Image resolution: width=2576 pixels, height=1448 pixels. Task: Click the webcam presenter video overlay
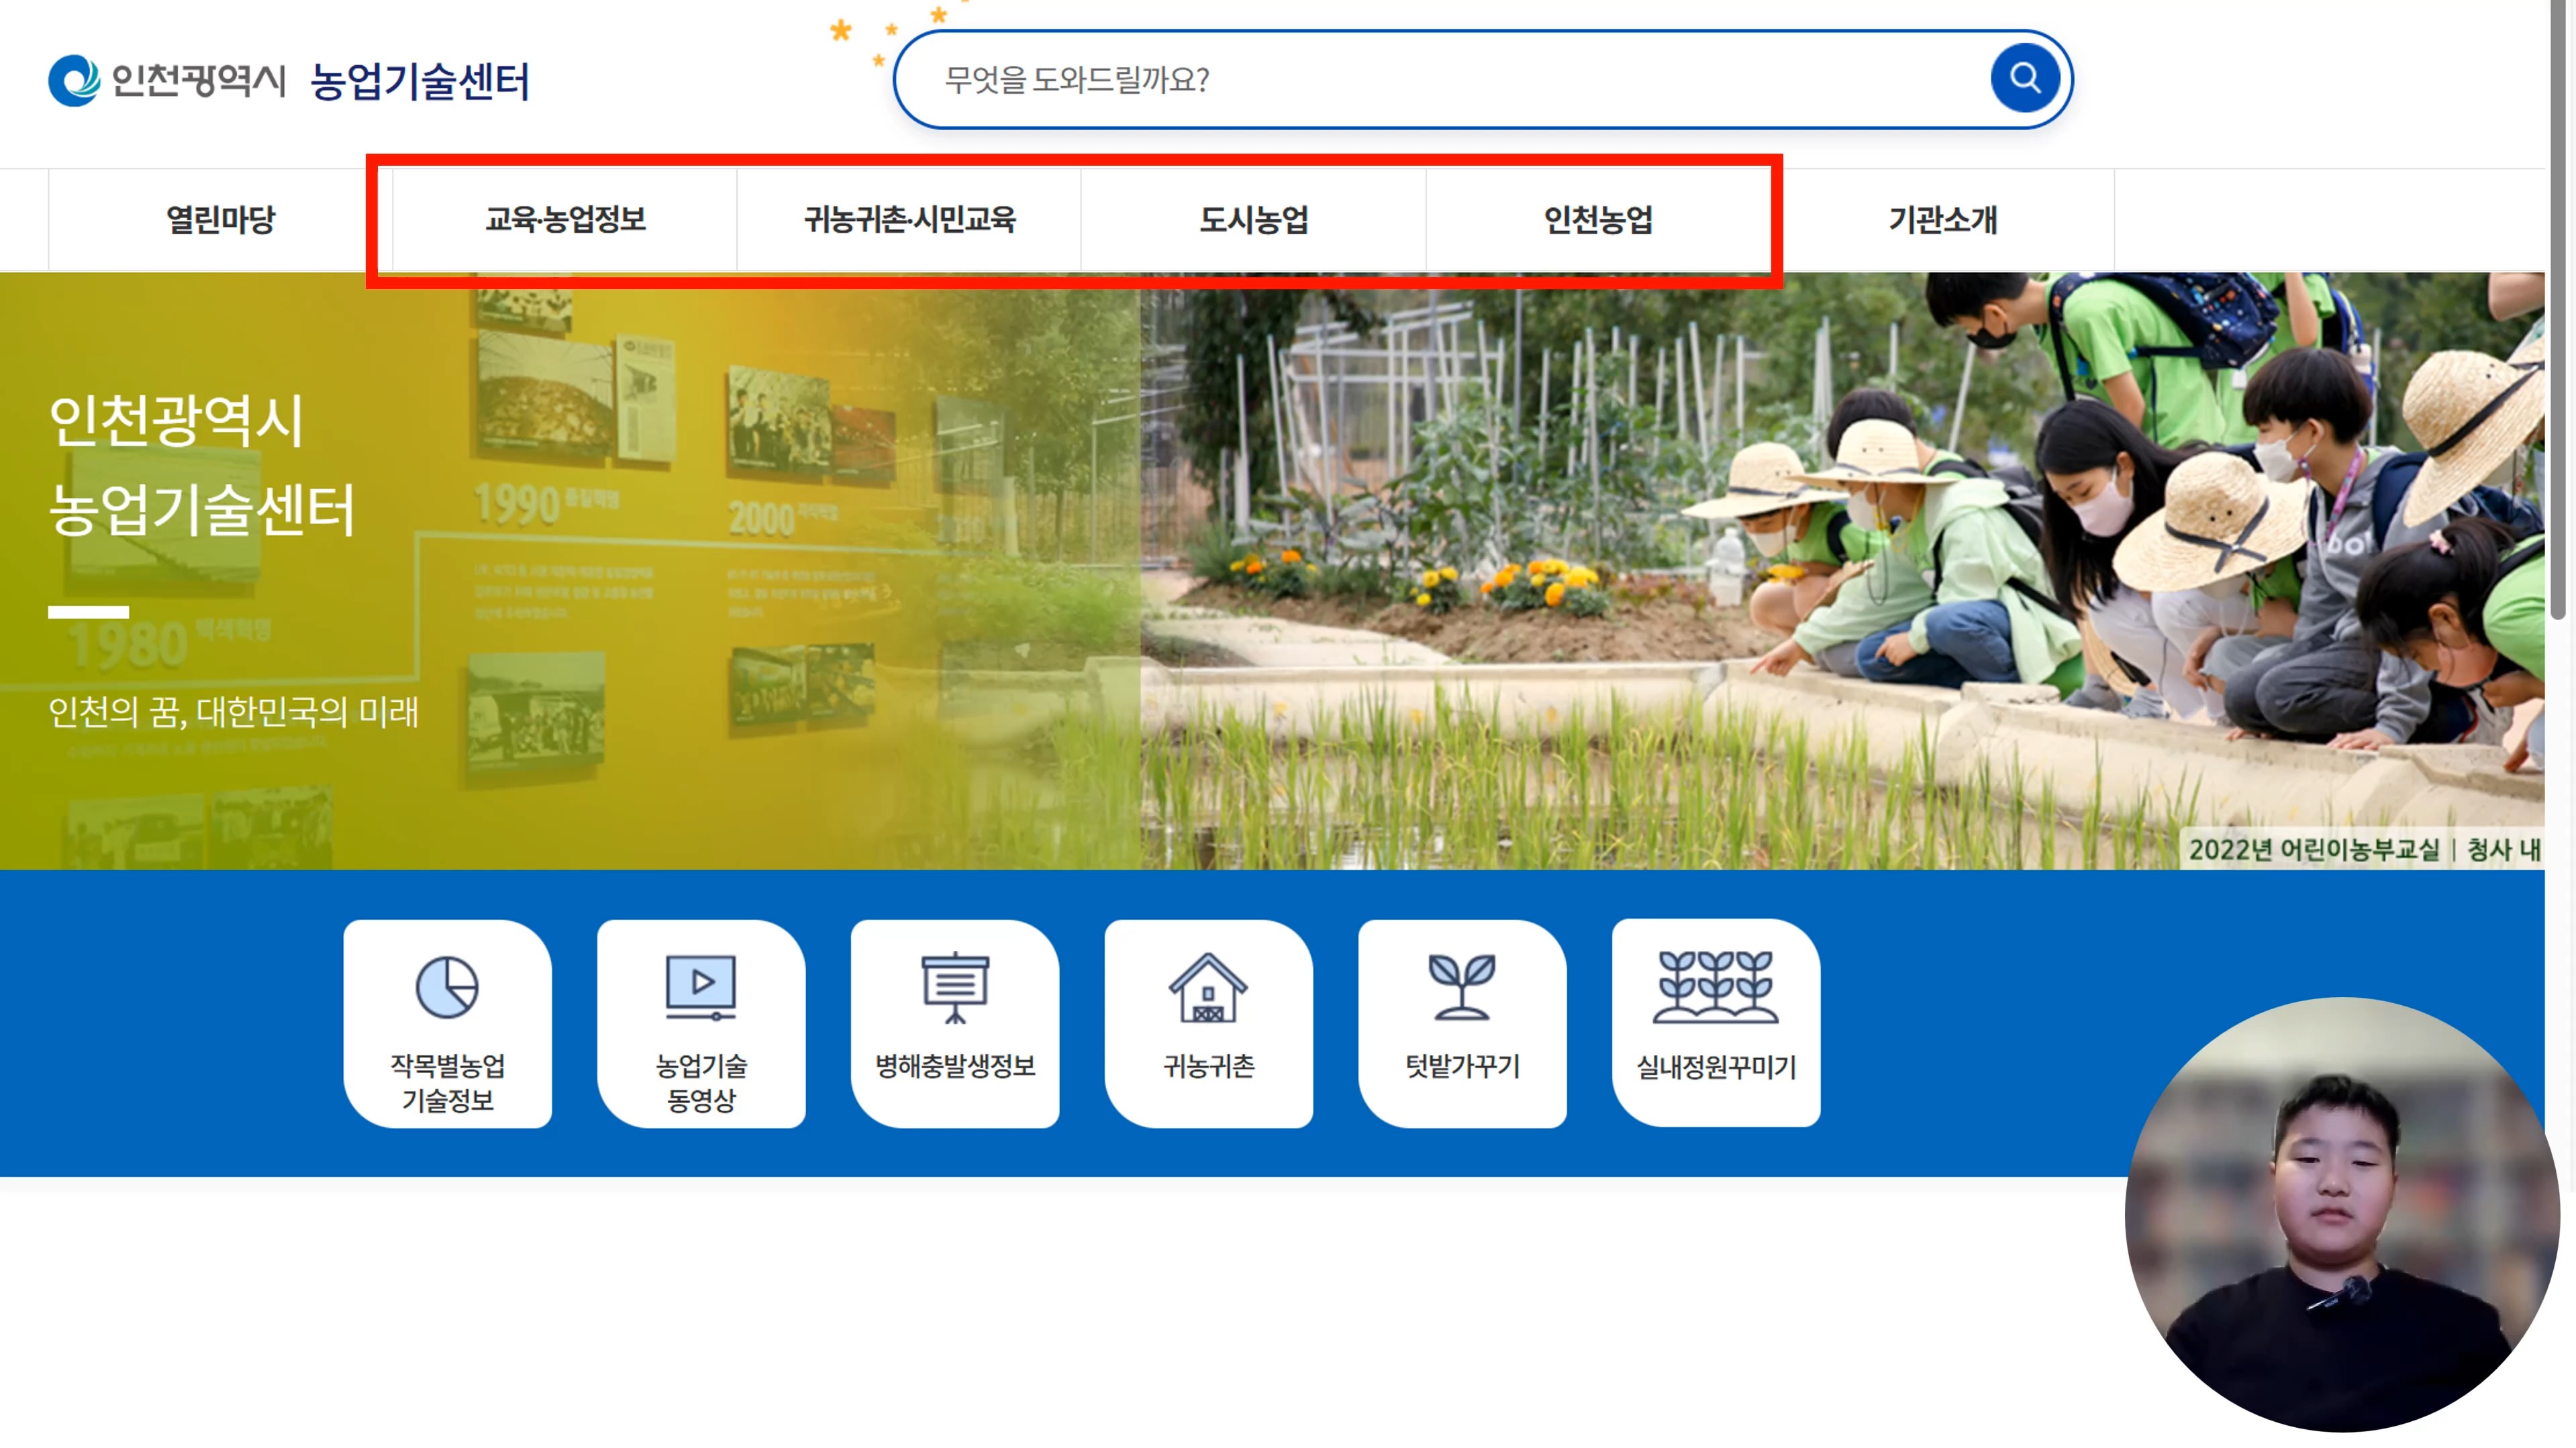click(x=2341, y=1215)
